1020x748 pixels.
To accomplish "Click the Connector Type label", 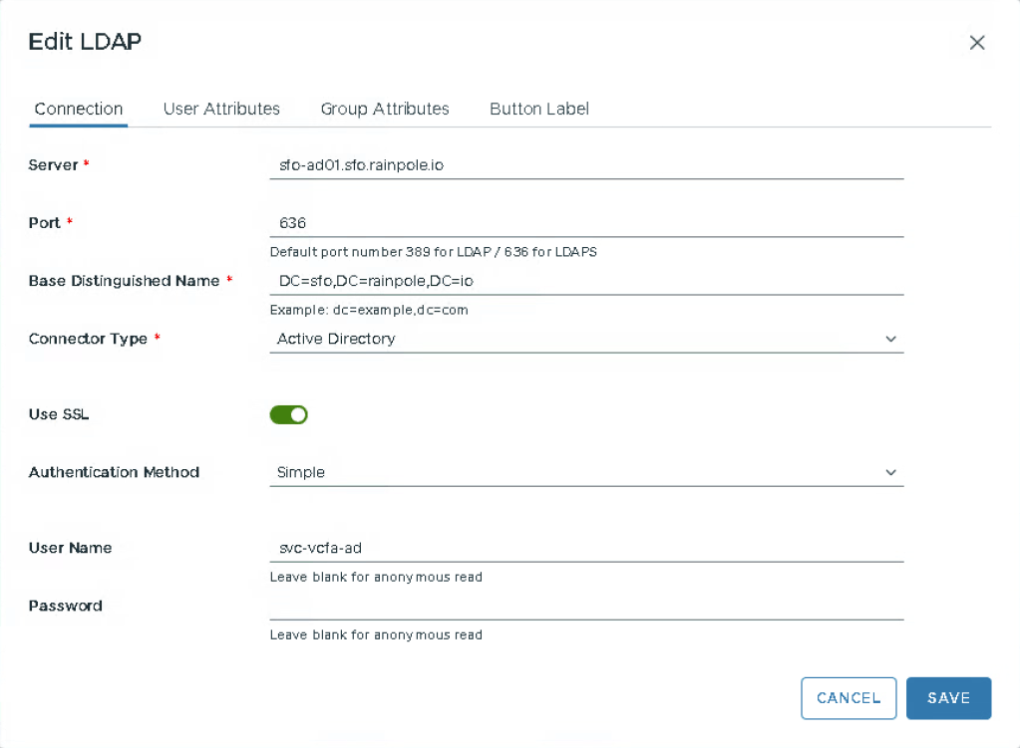I will pyautogui.click(x=88, y=339).
